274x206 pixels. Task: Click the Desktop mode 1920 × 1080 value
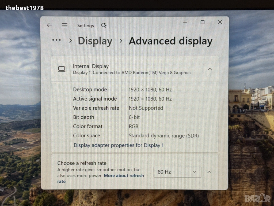(150, 90)
